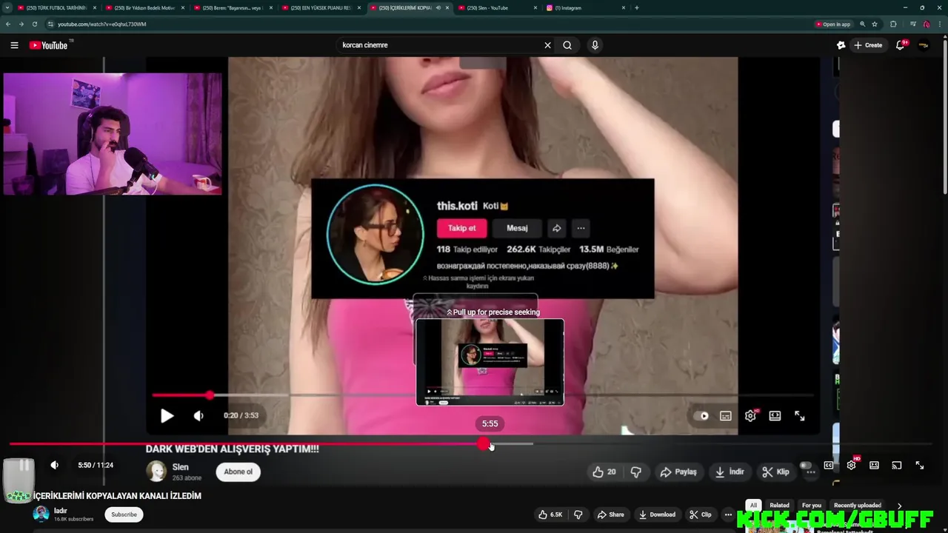Open more actions ellipsis beside Clip
Image resolution: width=948 pixels, height=533 pixels.
coord(729,514)
